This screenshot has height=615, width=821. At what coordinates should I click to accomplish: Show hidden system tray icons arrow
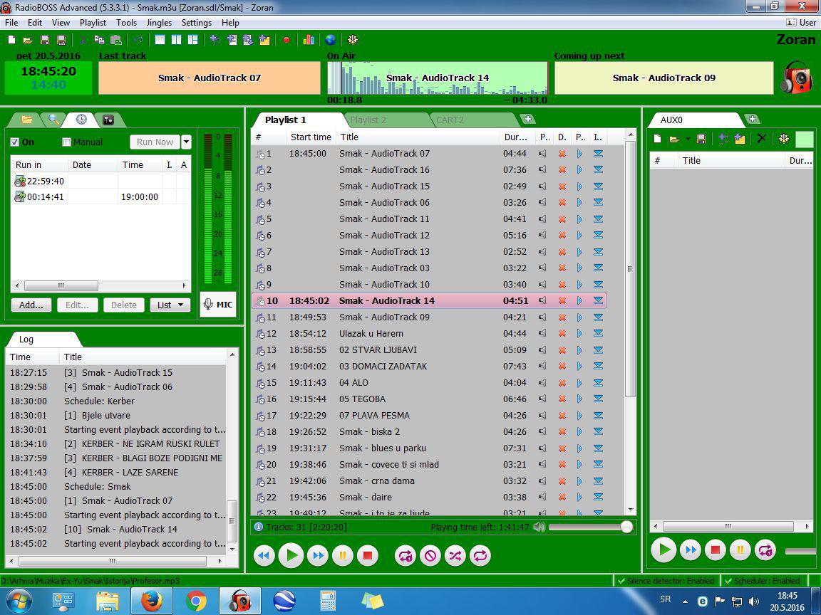pos(685,601)
